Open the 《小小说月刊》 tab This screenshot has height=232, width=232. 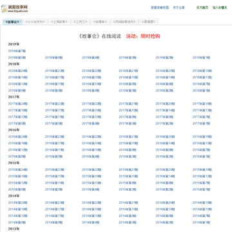click(x=35, y=22)
